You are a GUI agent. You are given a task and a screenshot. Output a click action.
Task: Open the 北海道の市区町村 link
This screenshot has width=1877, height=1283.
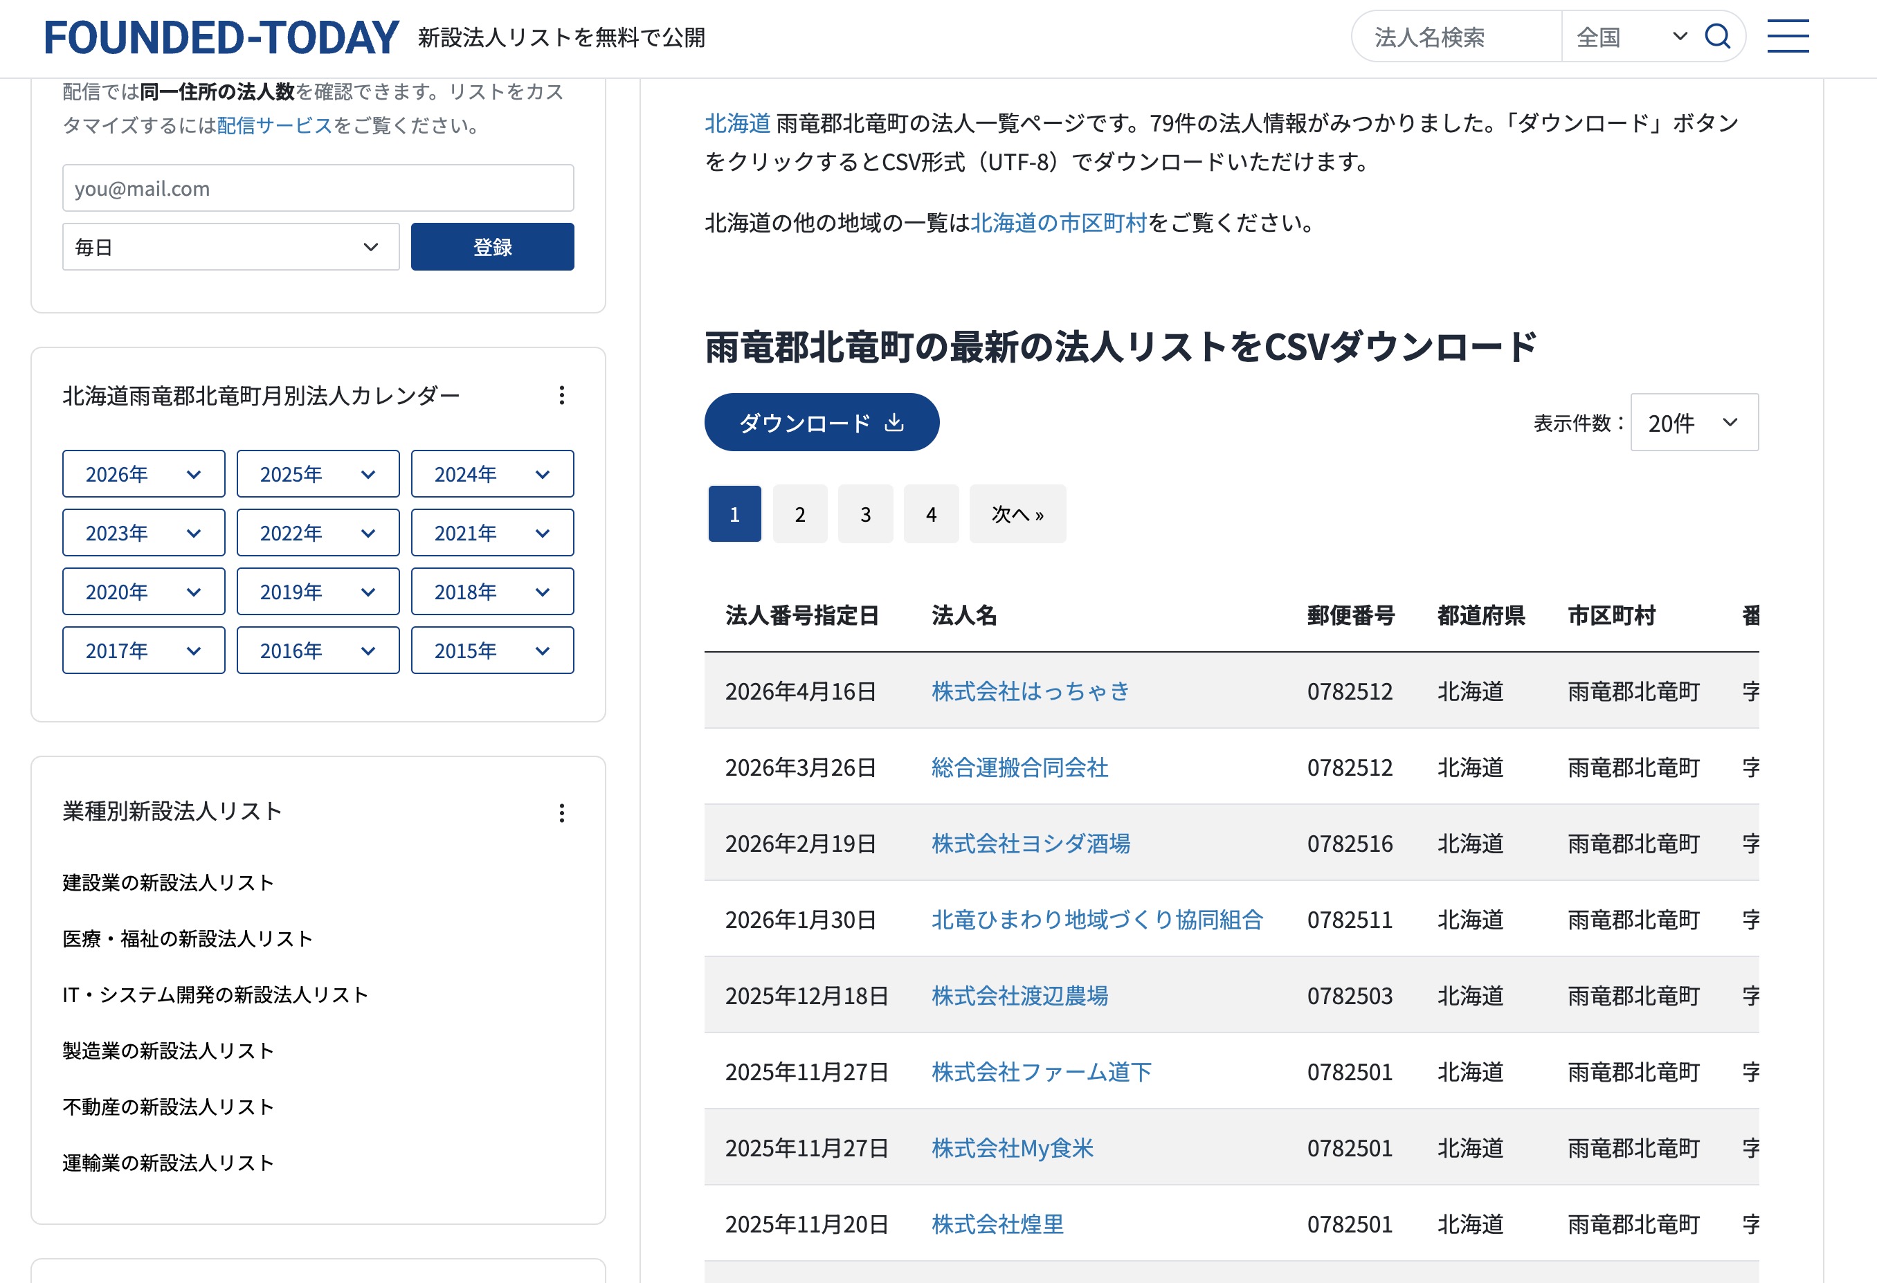click(x=1058, y=224)
